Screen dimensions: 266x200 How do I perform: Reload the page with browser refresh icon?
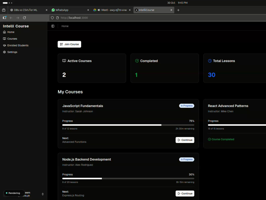pos(24,18)
